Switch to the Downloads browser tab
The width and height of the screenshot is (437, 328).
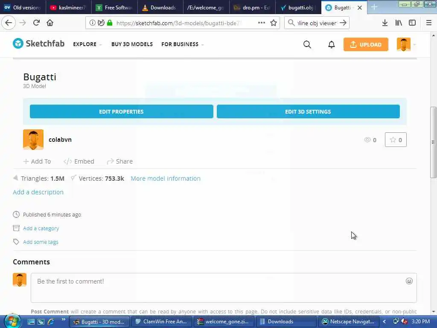[x=160, y=8]
